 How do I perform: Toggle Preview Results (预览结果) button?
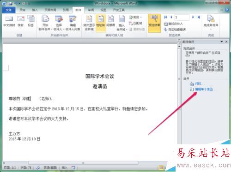click(154, 23)
